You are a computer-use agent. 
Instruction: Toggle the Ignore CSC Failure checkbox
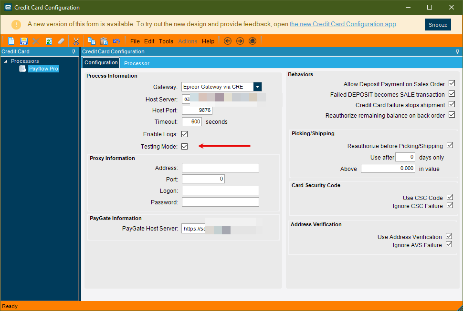coord(450,205)
